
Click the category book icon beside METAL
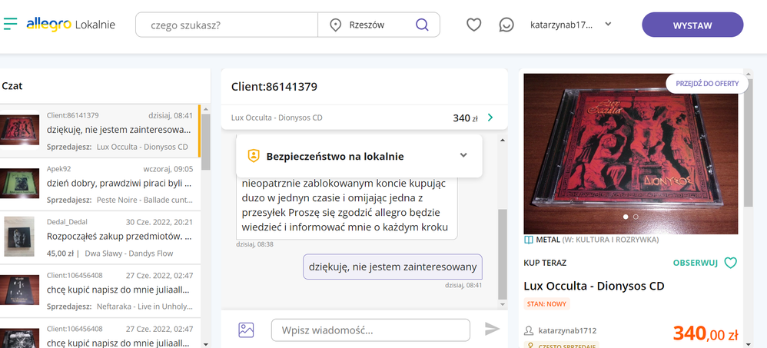pyautogui.click(x=528, y=240)
